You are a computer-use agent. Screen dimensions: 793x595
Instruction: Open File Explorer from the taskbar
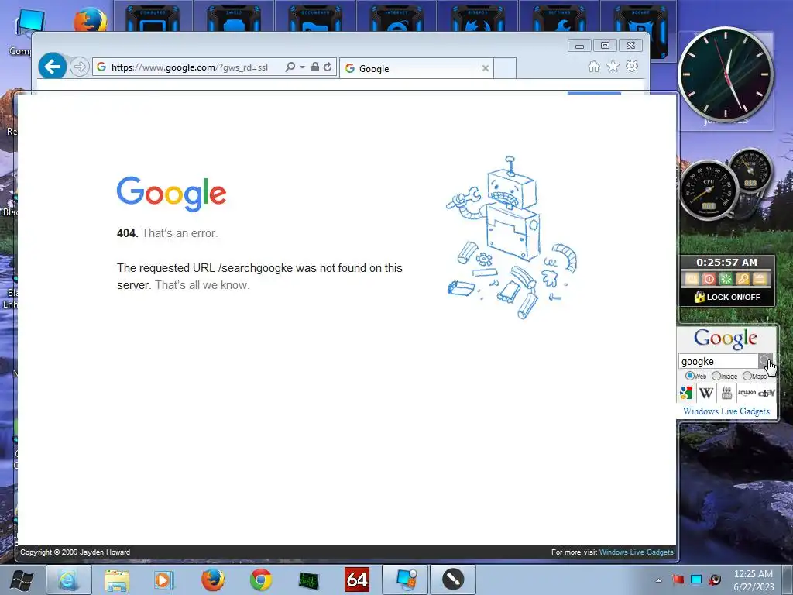pyautogui.click(x=116, y=580)
